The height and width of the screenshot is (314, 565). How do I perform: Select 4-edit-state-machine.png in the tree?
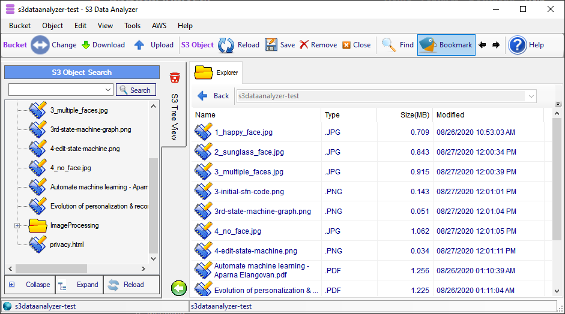pos(85,149)
